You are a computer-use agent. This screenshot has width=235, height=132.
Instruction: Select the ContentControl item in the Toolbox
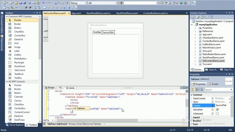coord(22,112)
